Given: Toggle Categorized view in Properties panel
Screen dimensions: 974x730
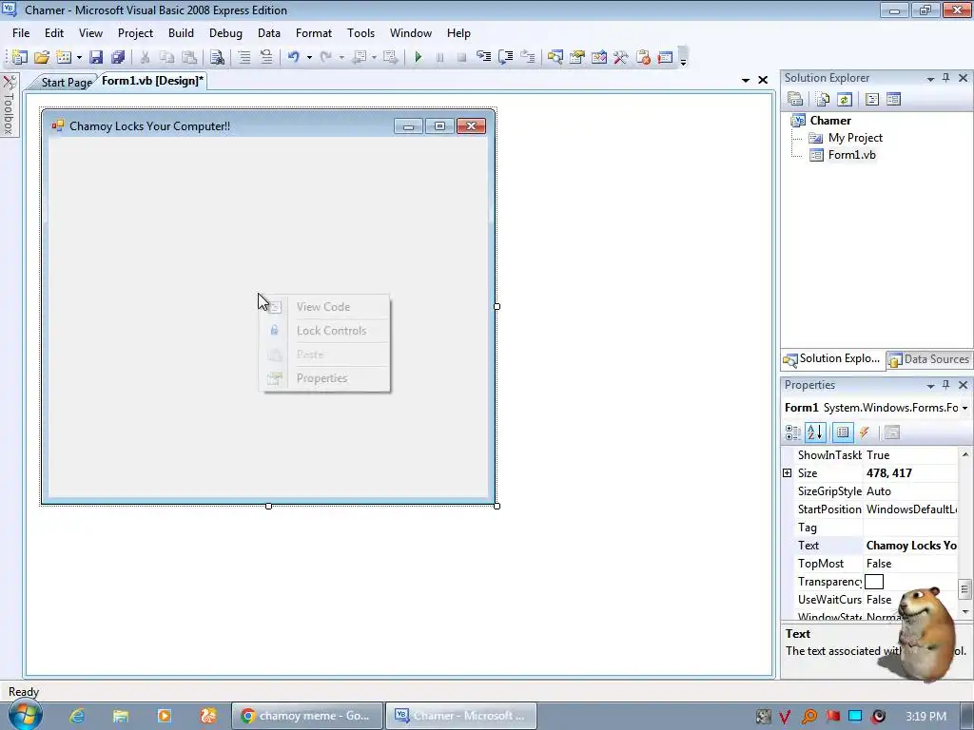Looking at the screenshot, I should 793,432.
